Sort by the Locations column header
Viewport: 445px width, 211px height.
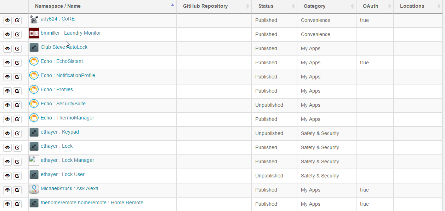pos(418,6)
